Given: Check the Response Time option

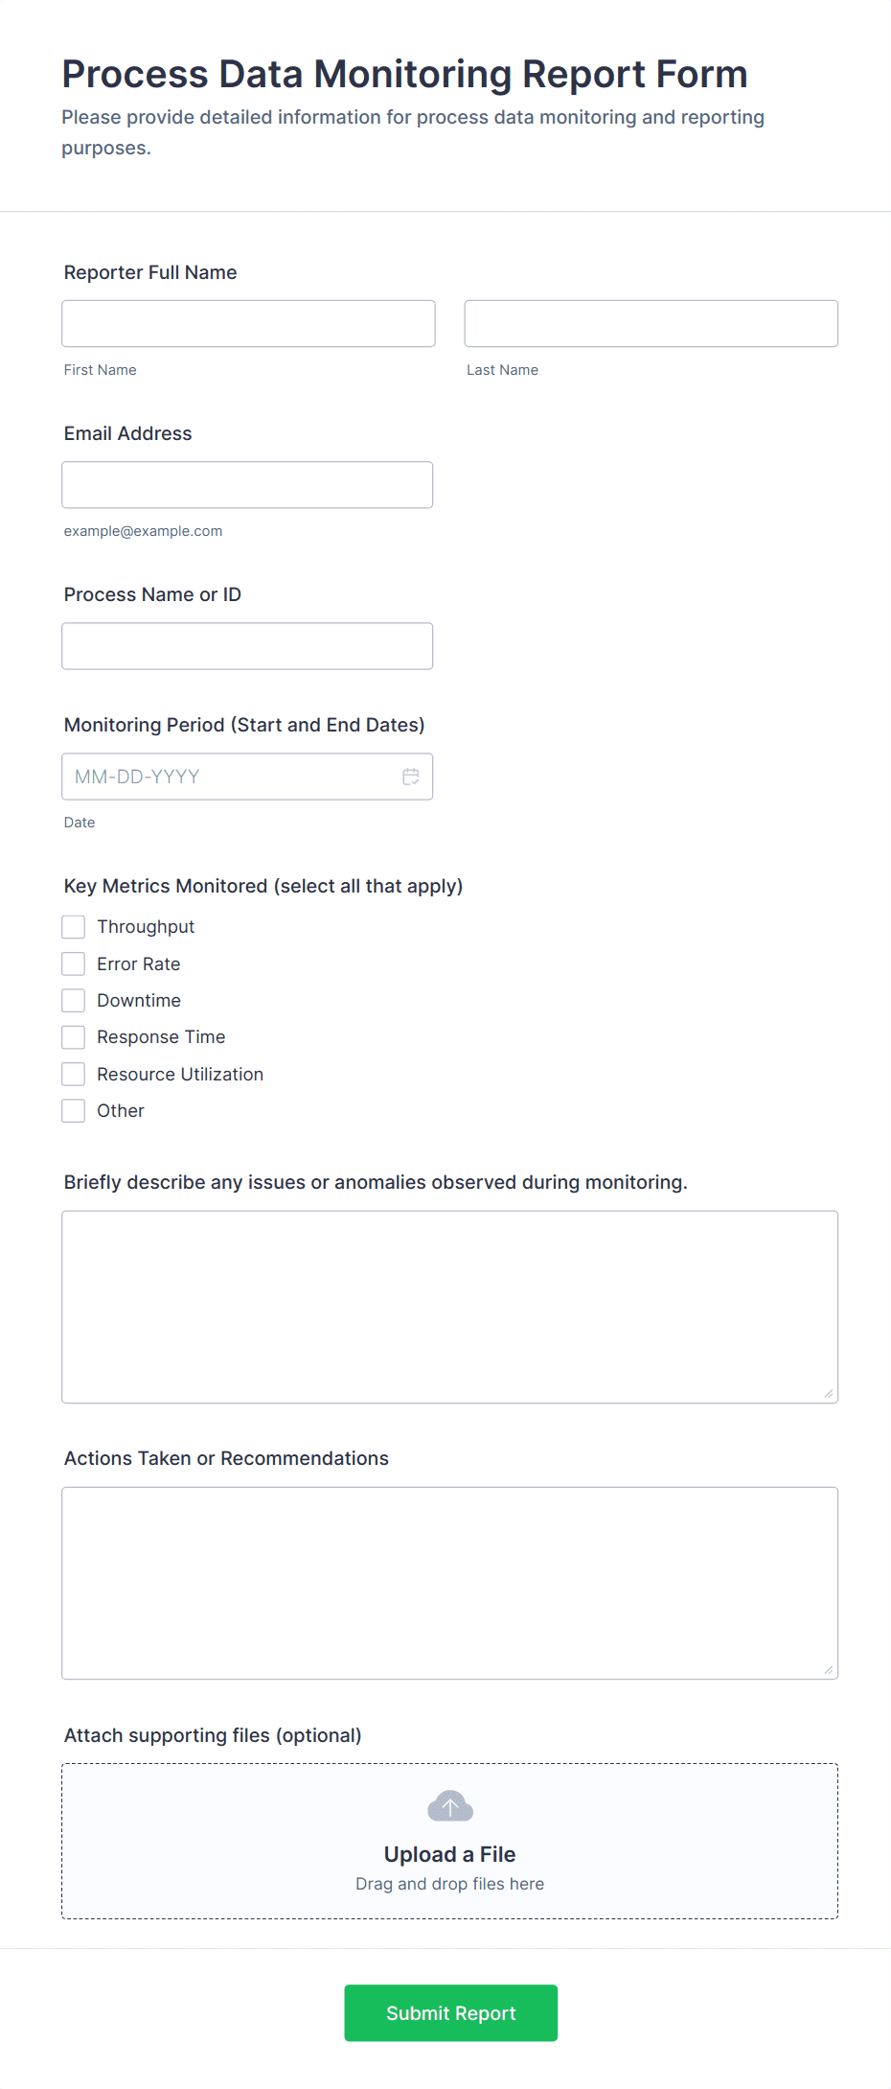Looking at the screenshot, I should tap(73, 1036).
